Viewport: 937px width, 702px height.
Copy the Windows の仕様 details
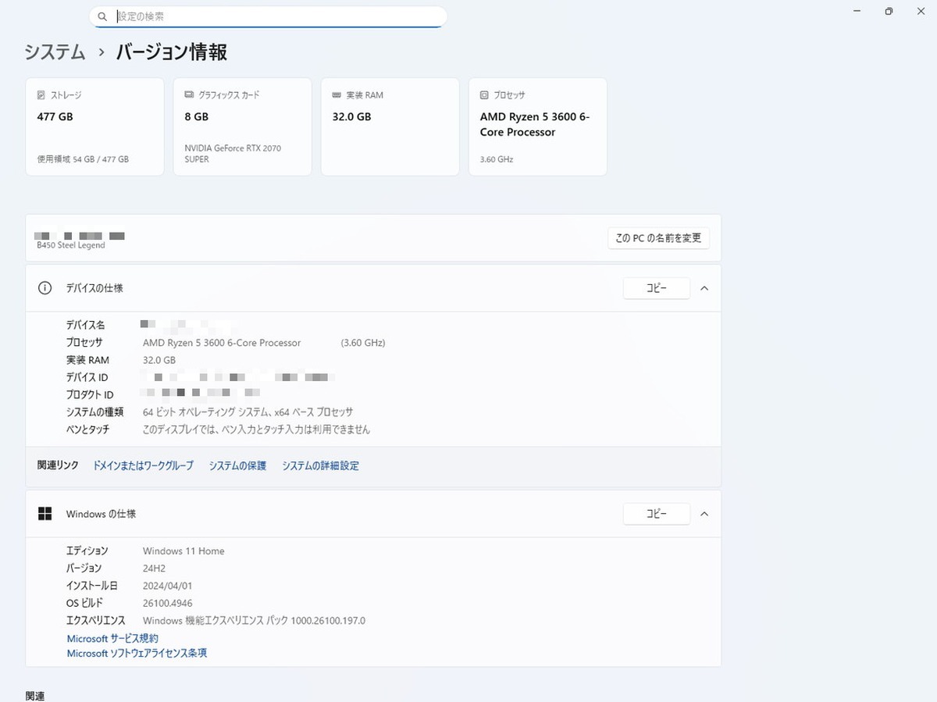pos(657,514)
